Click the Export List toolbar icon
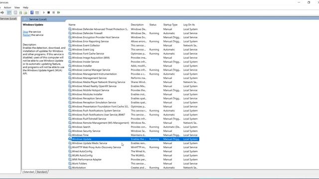The width and height of the screenshot is (319, 179). (25, 12)
